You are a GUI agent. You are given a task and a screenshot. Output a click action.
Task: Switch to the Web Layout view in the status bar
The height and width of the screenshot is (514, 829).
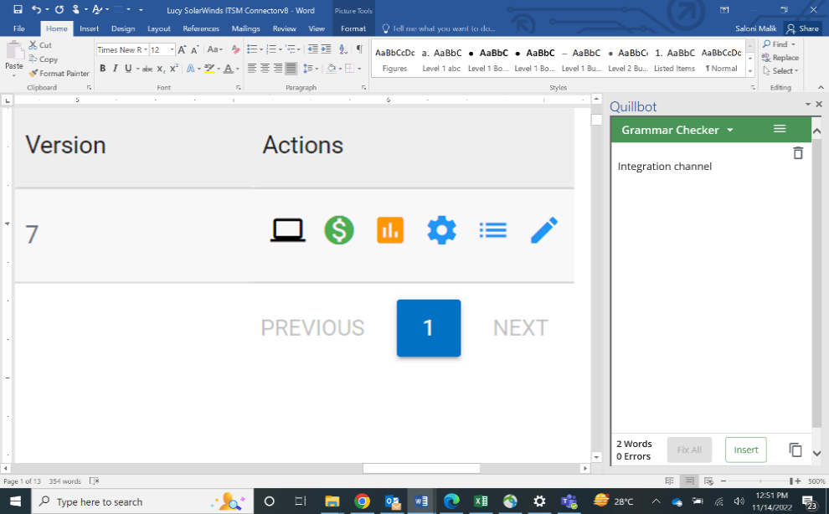[x=709, y=481]
